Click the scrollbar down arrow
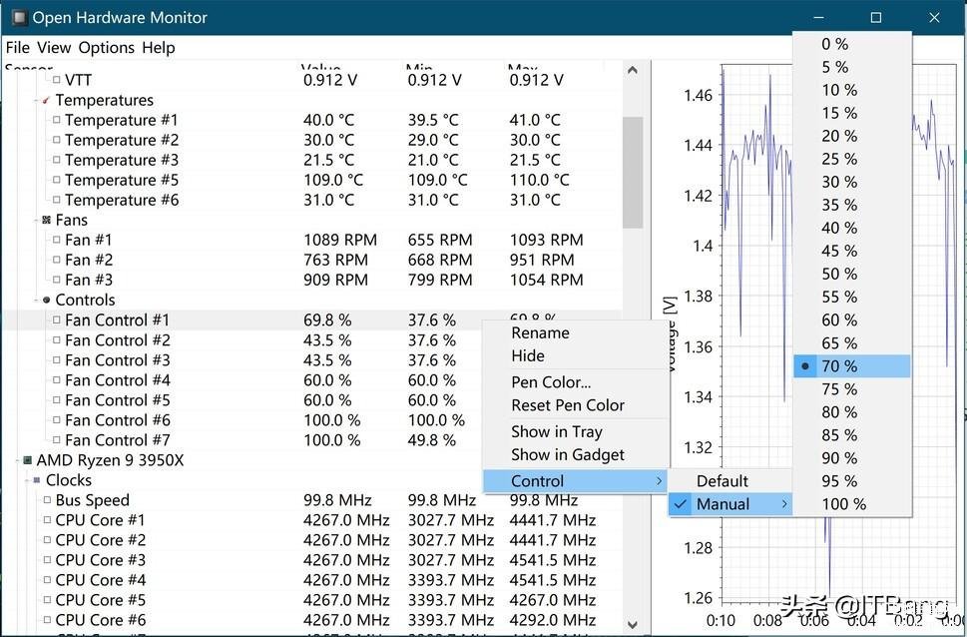Viewport: 967px width, 637px height. pyautogui.click(x=632, y=625)
